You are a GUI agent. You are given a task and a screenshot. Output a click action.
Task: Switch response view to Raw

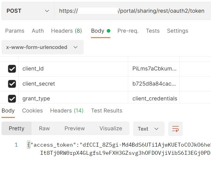click(x=44, y=128)
